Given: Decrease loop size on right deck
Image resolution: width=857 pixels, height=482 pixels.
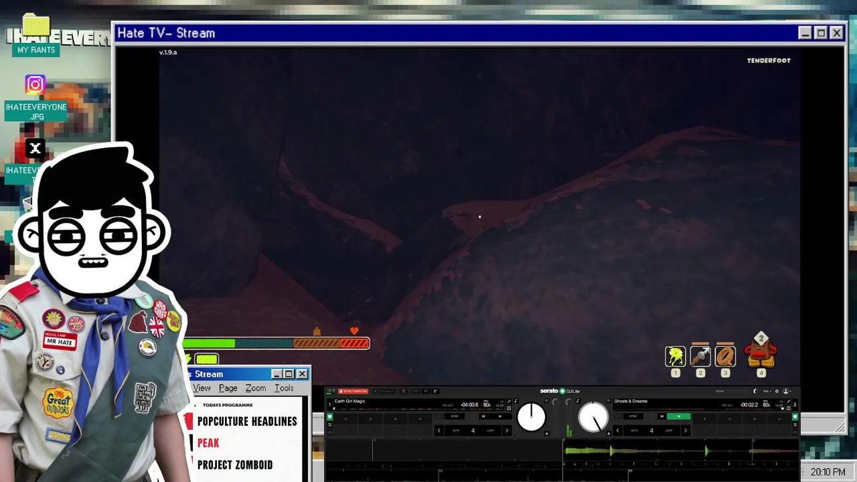Looking at the screenshot, I should click(x=617, y=430).
